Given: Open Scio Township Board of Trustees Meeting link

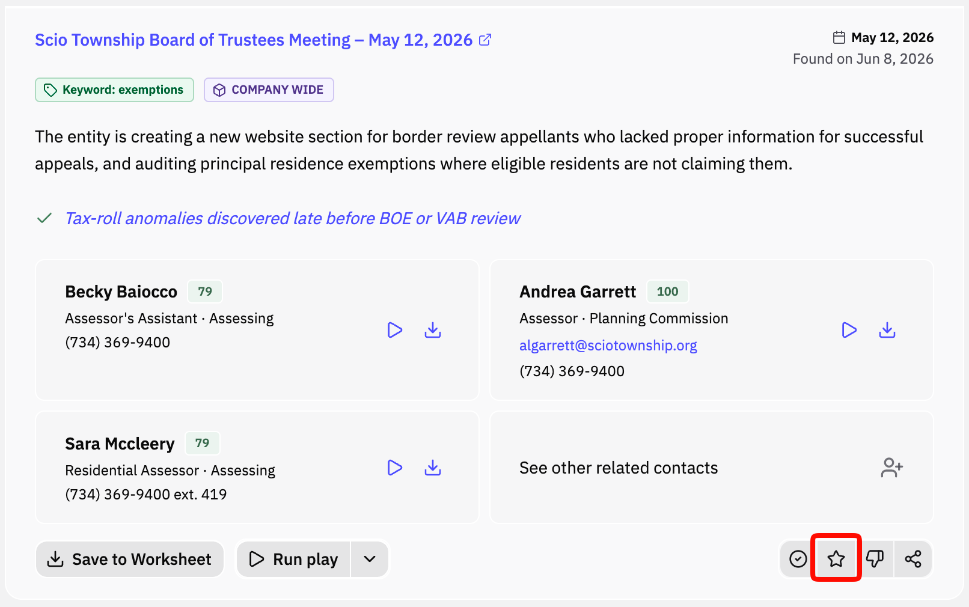Looking at the screenshot, I should click(254, 40).
